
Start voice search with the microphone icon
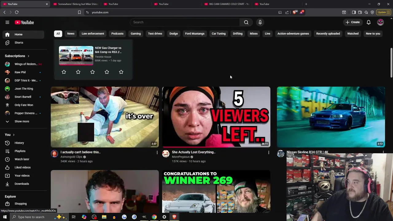[260, 22]
